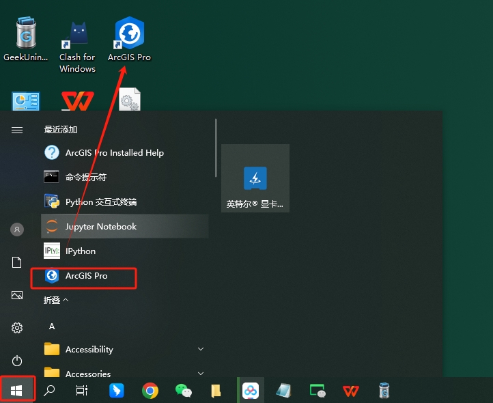493x403 pixels.
Task: Expand the Accessibility folder
Action: click(125, 349)
